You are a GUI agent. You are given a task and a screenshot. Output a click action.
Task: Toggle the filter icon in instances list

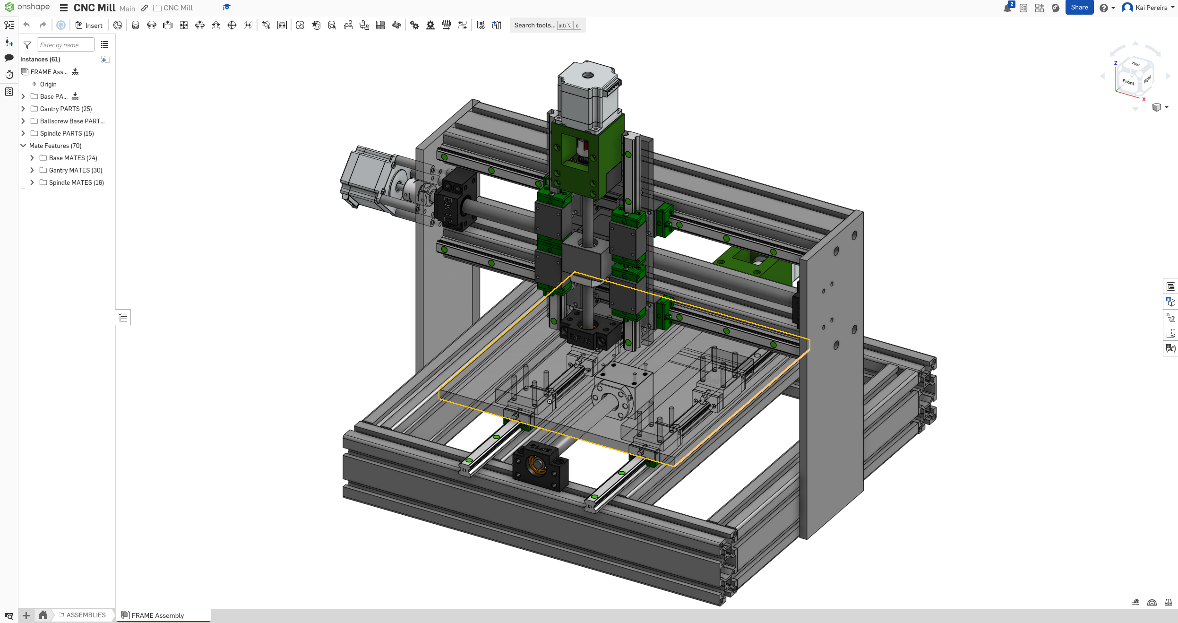click(x=27, y=45)
